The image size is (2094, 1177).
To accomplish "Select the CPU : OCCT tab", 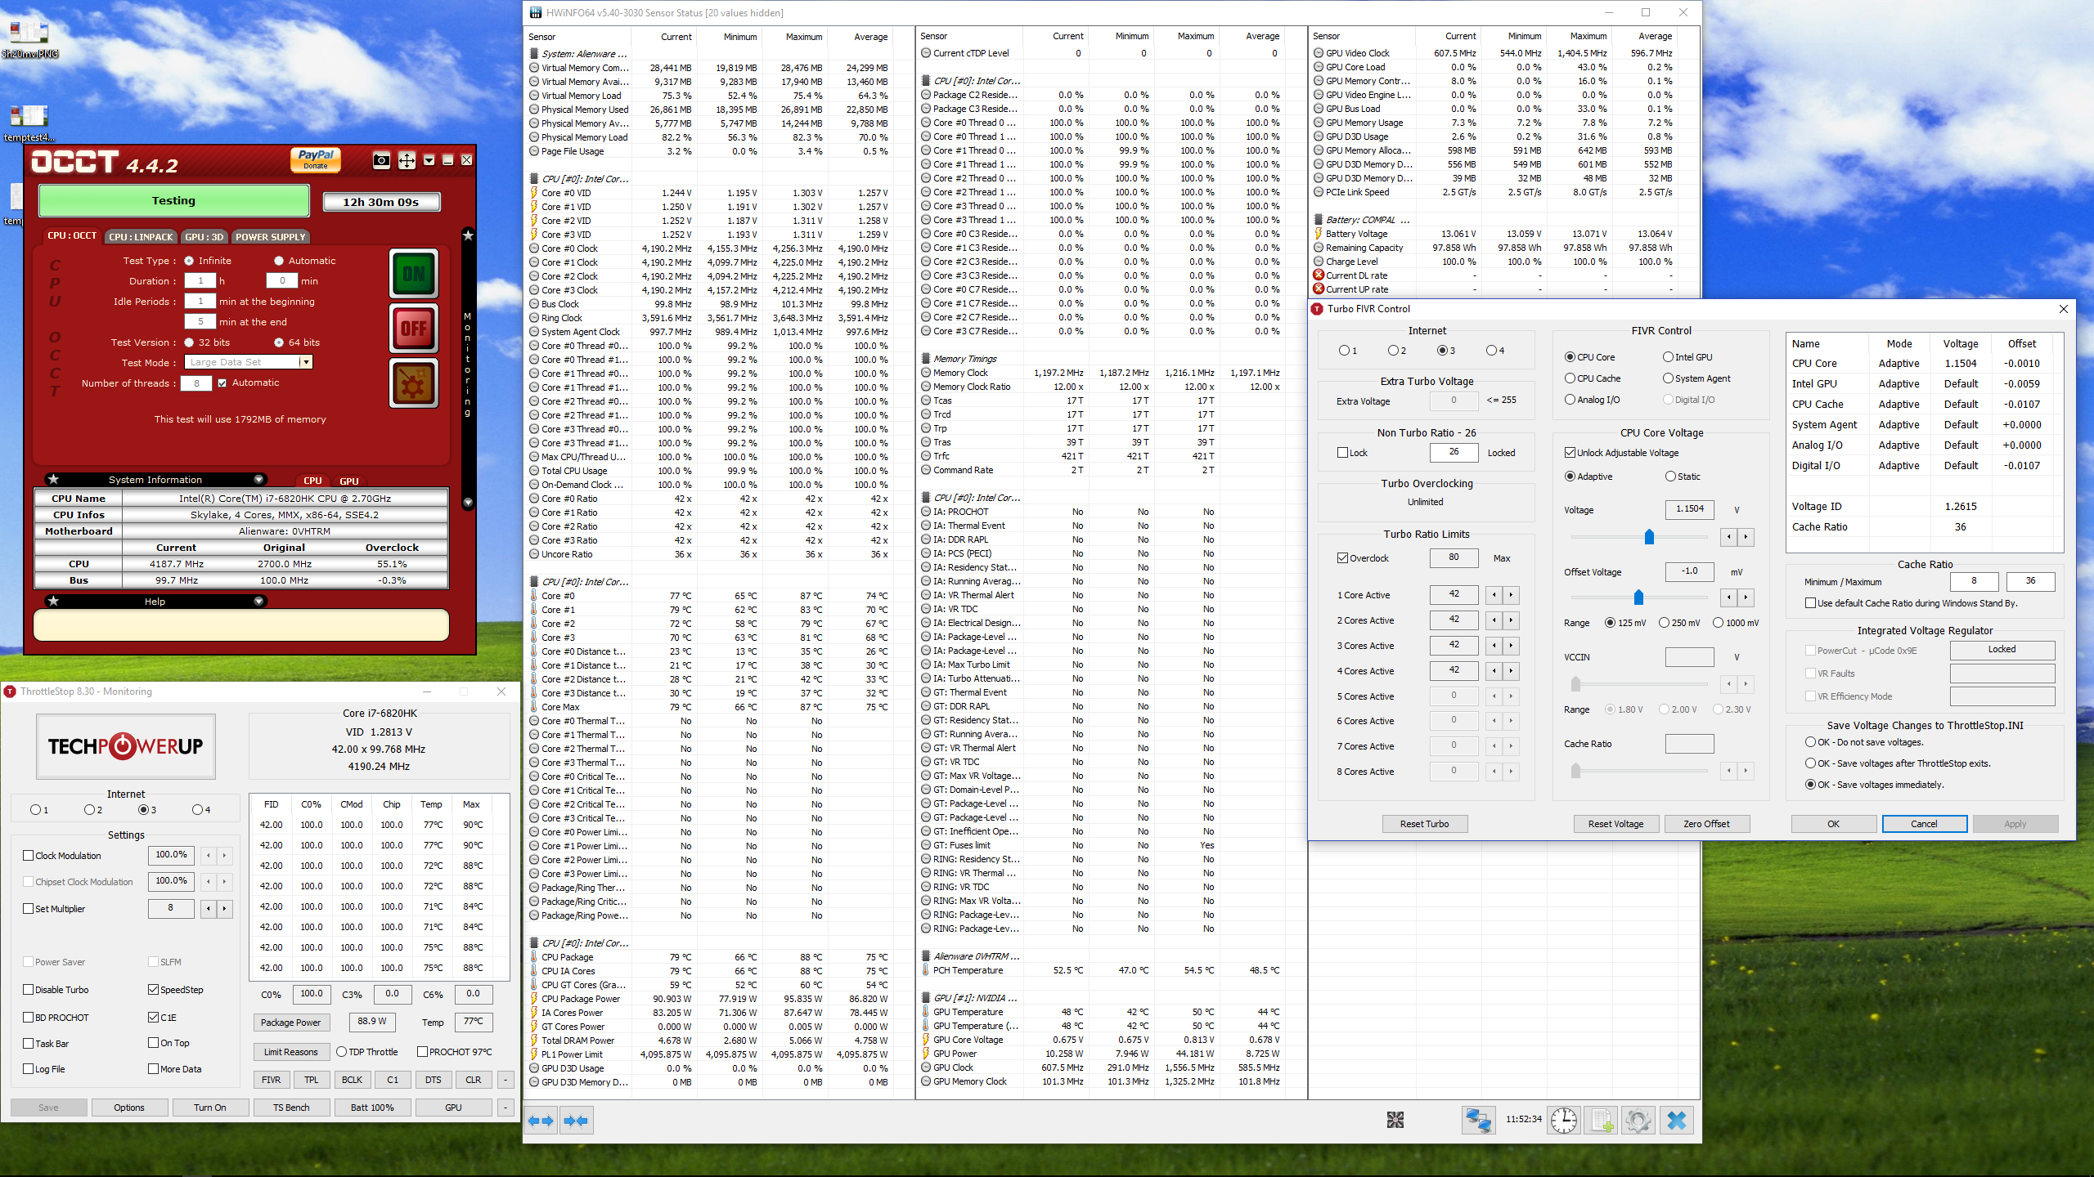I will coord(72,235).
